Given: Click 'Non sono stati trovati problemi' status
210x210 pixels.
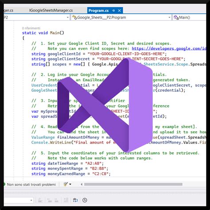Looking at the screenshot, I should 31,184.
